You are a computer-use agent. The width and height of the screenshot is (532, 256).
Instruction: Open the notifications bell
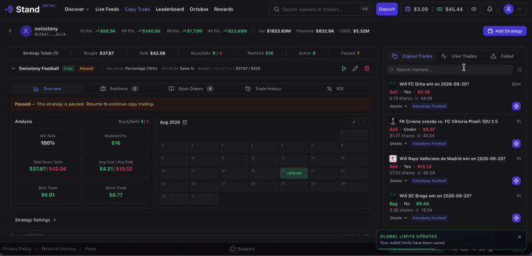click(x=489, y=9)
